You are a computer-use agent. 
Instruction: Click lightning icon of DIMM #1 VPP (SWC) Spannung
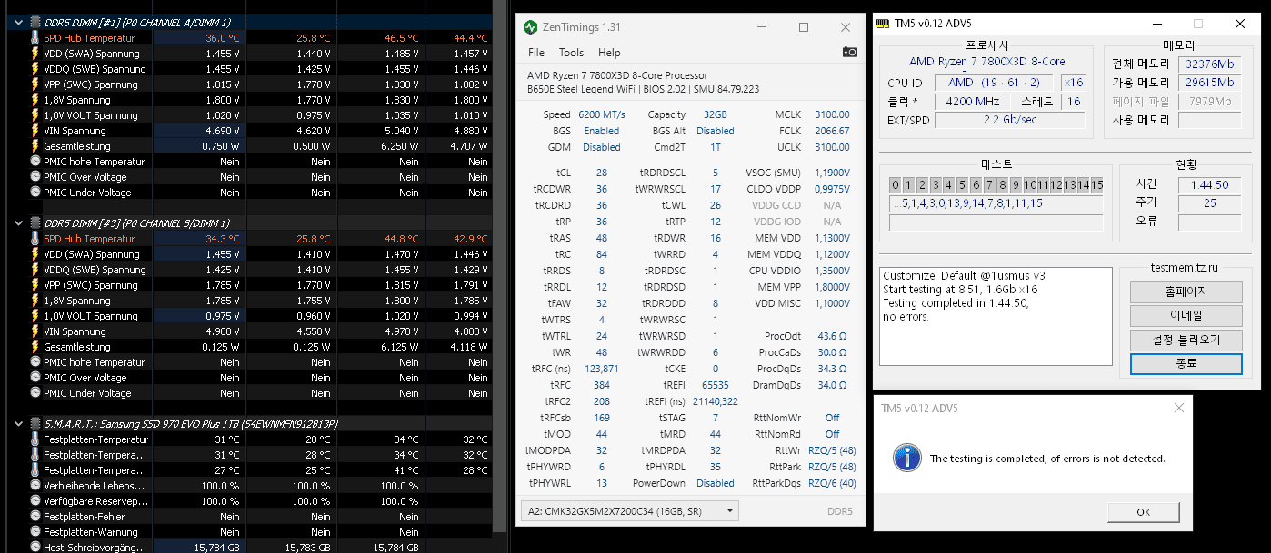pyautogui.click(x=35, y=84)
